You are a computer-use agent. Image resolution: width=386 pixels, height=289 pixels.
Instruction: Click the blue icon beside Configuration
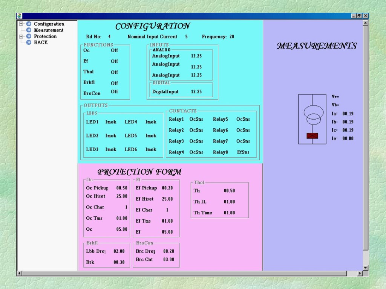coord(29,24)
